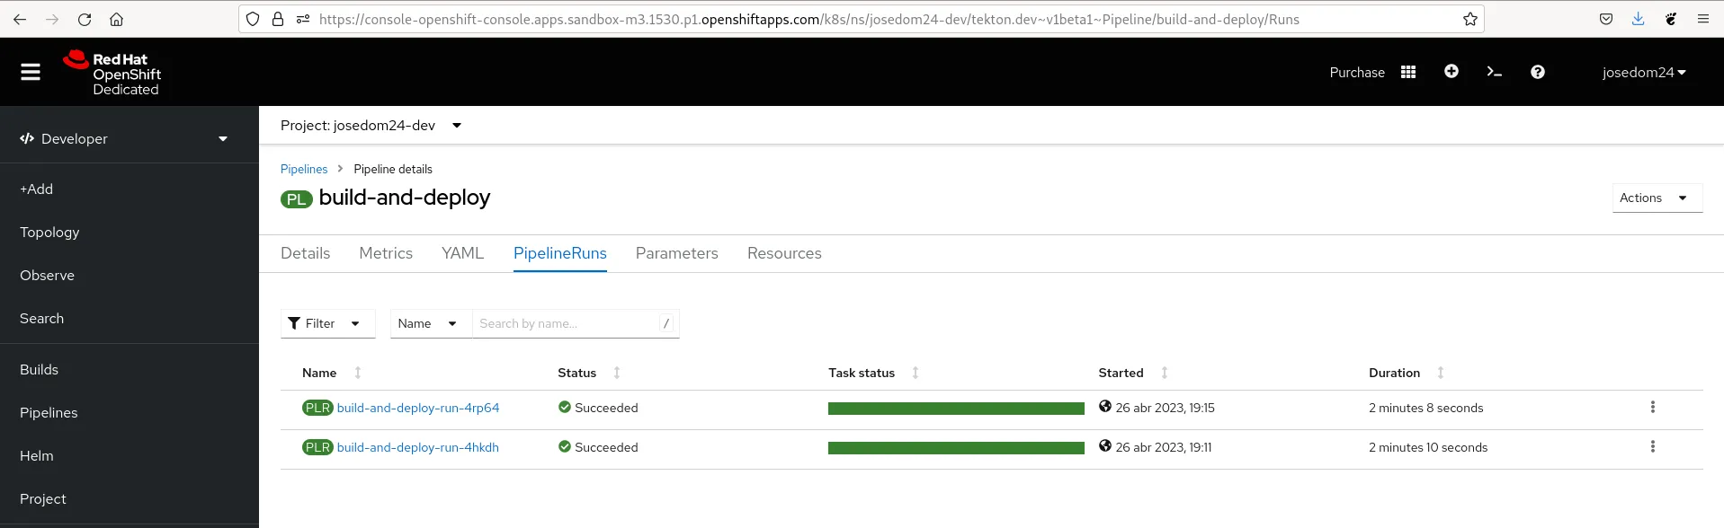Switch to the YAML tab
This screenshot has width=1724, height=528.
click(462, 253)
